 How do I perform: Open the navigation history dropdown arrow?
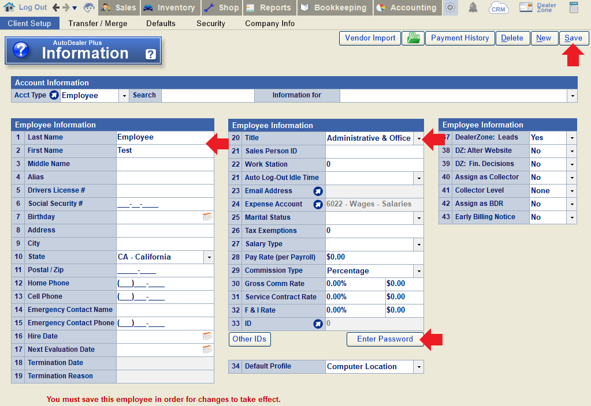(75, 8)
